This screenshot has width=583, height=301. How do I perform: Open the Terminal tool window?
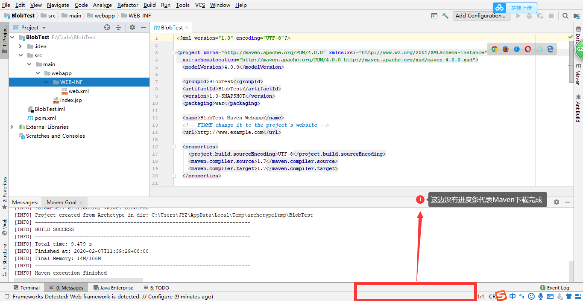pos(26,288)
